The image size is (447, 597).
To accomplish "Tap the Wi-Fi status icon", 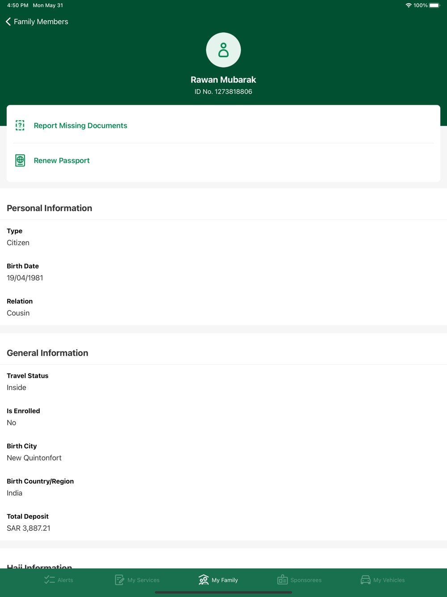I will click(409, 5).
